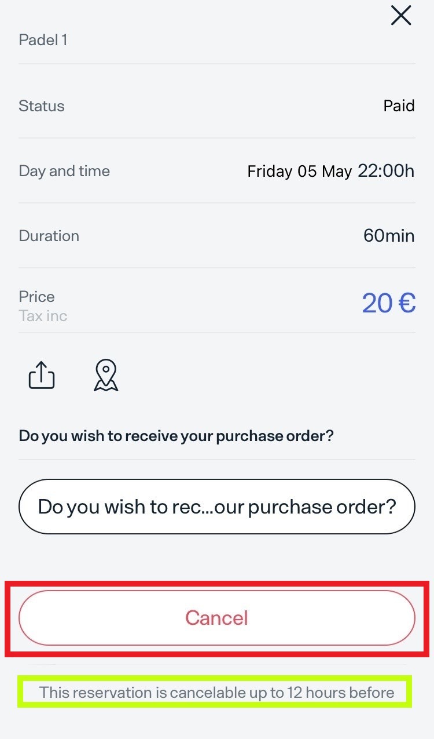Tap the share reservation icon
Viewport: 434px width, 739px height.
pos(42,376)
